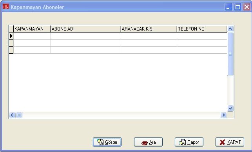This screenshot has height=152, width=252.
Task: Click the horizontal scrollbar left arrow
Action: (x=12, y=115)
